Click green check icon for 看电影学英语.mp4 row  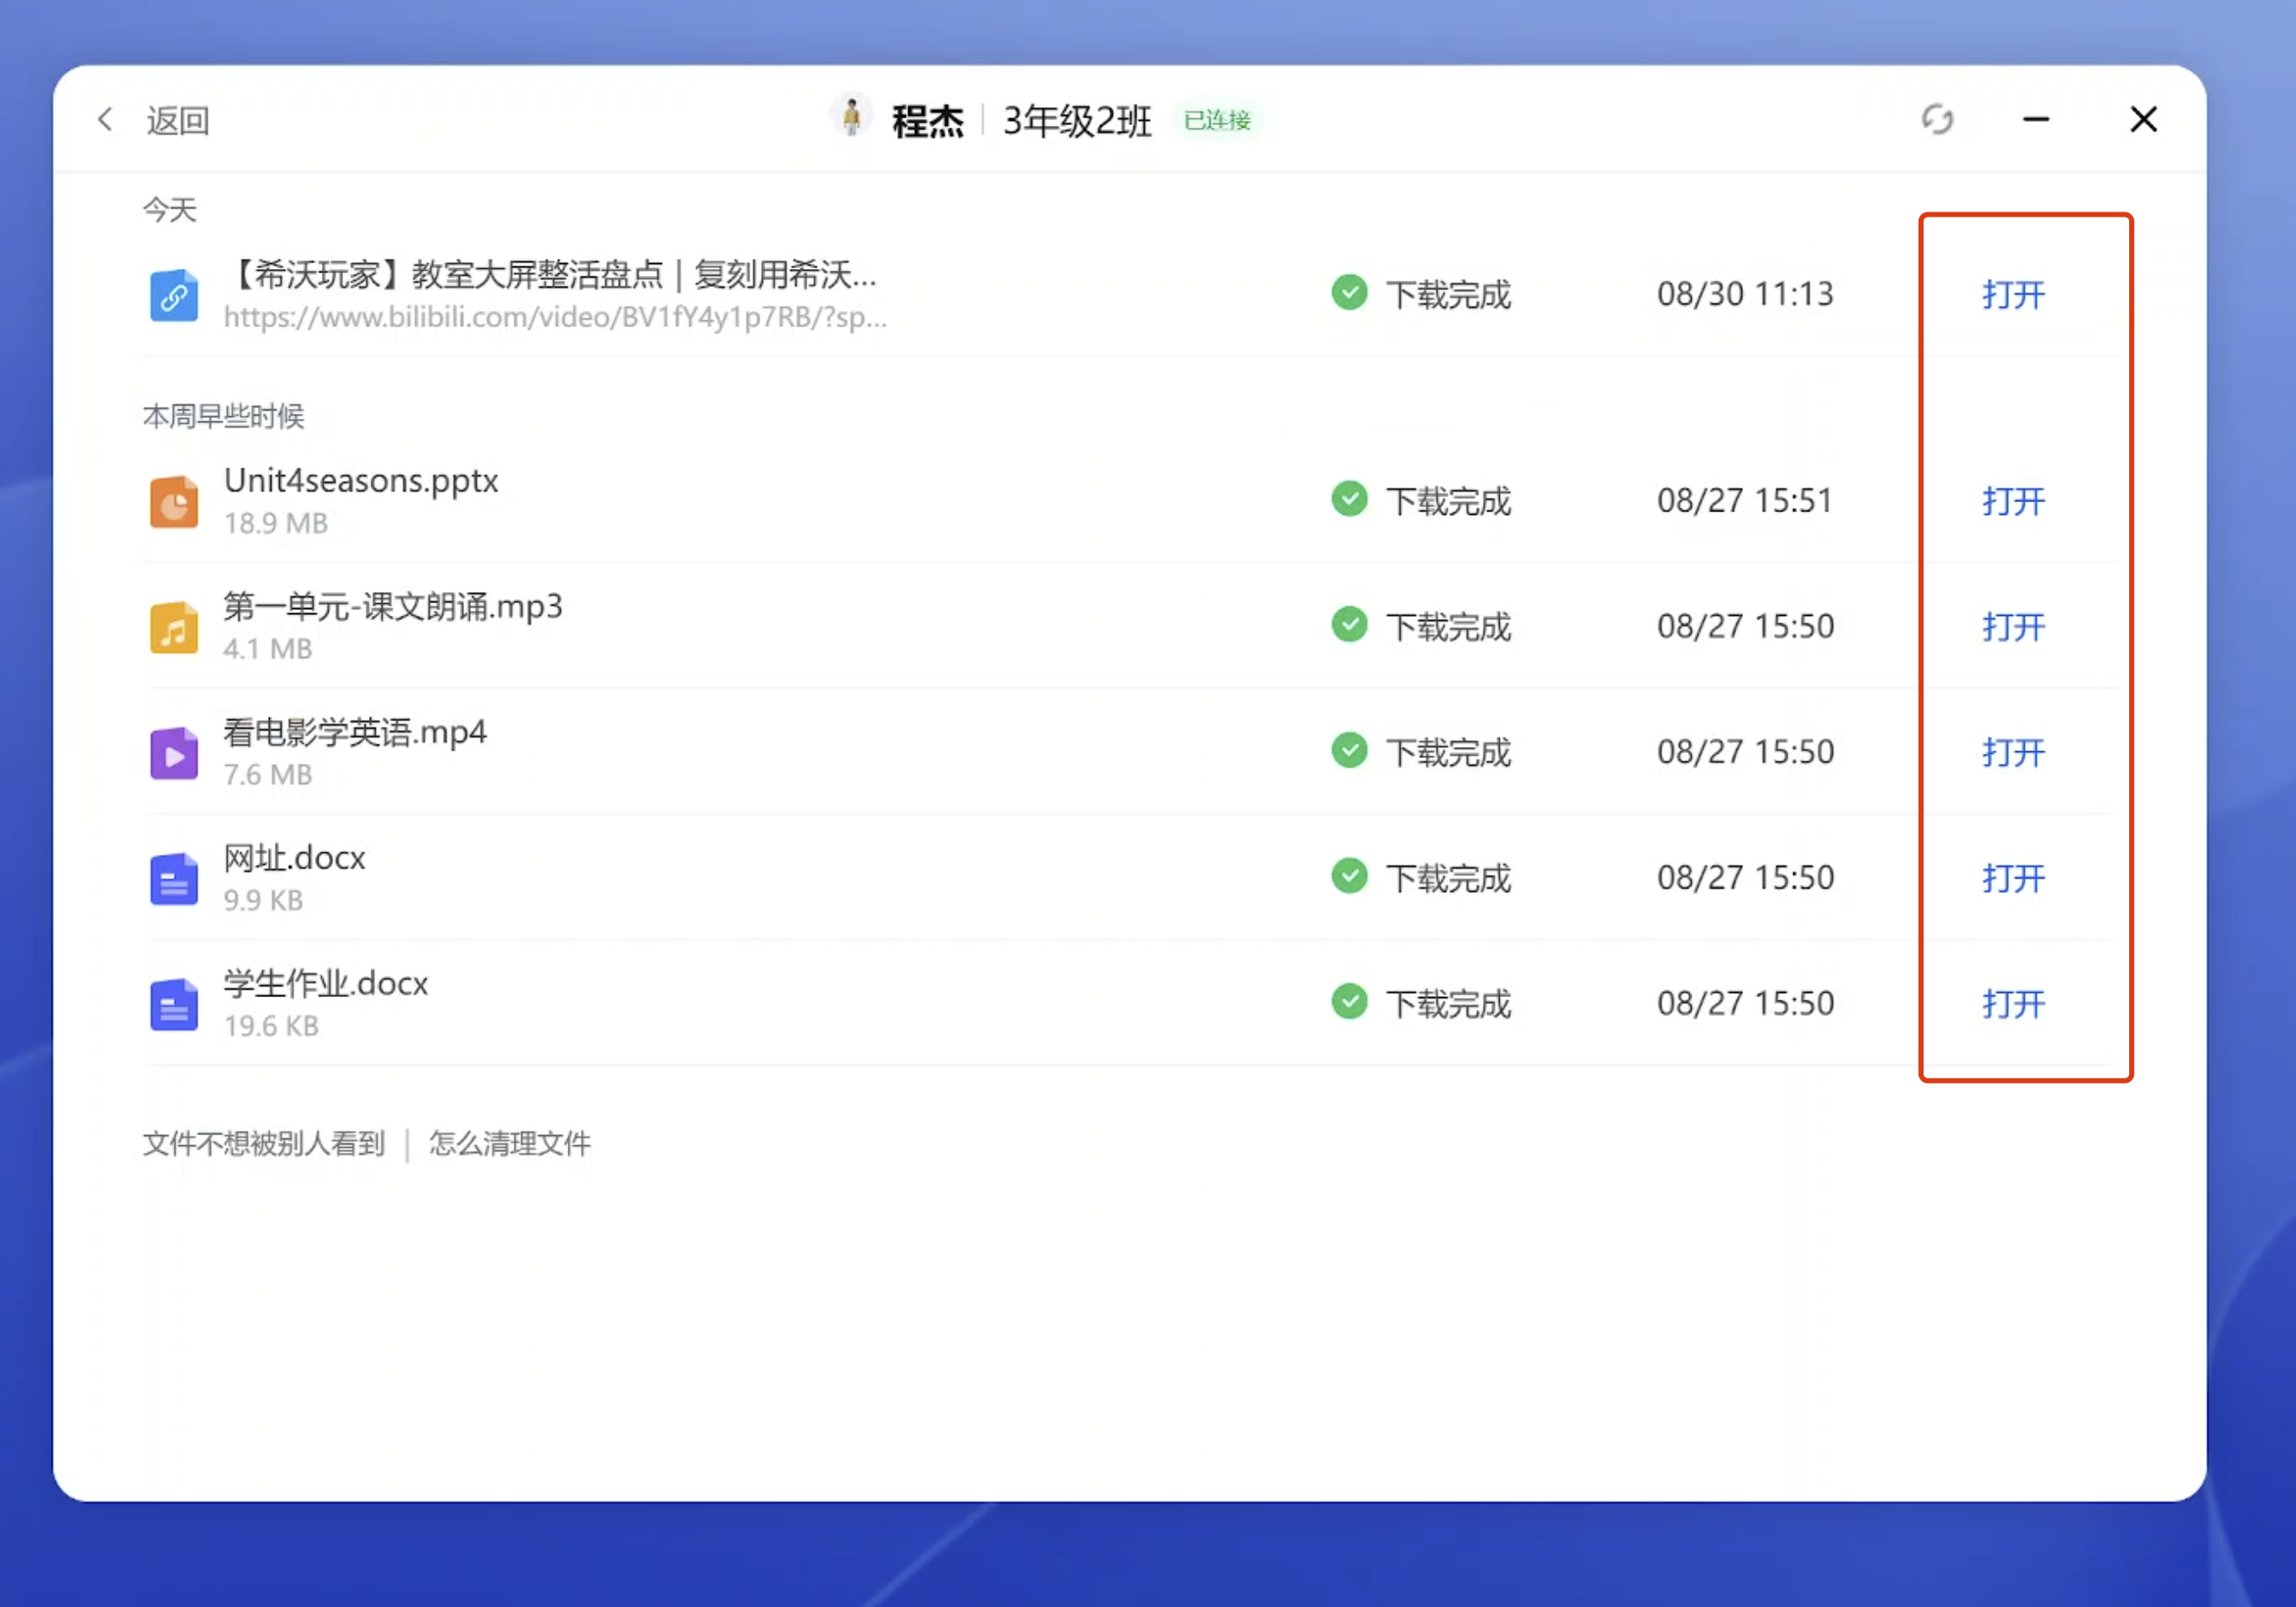coord(1349,750)
